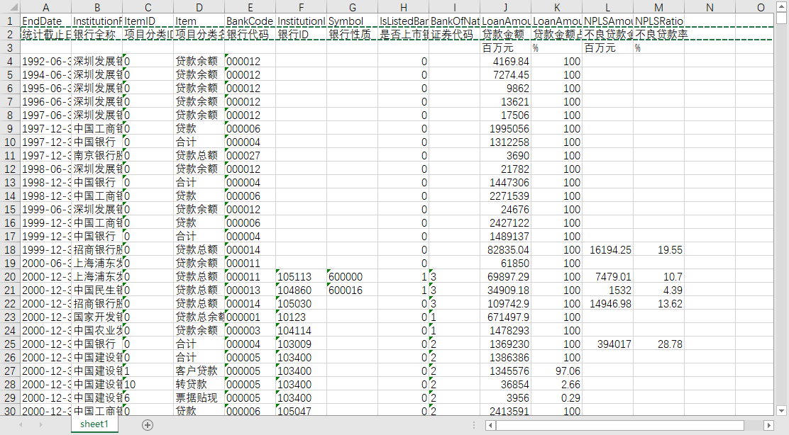Add a new sheet with plus icon
Viewport: 789px width, 435px height.
point(148,425)
